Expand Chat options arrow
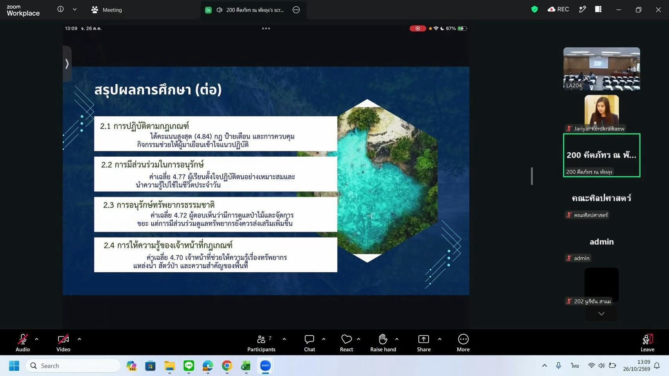This screenshot has height=376, width=669. tap(324, 339)
